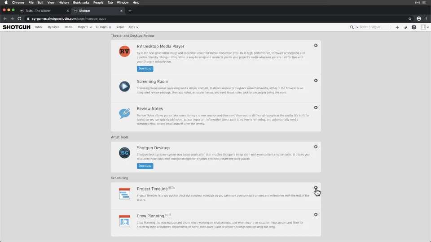Viewport: 431px width, 242px height.
Task: Click the plus create-new icon
Action: tap(397, 27)
